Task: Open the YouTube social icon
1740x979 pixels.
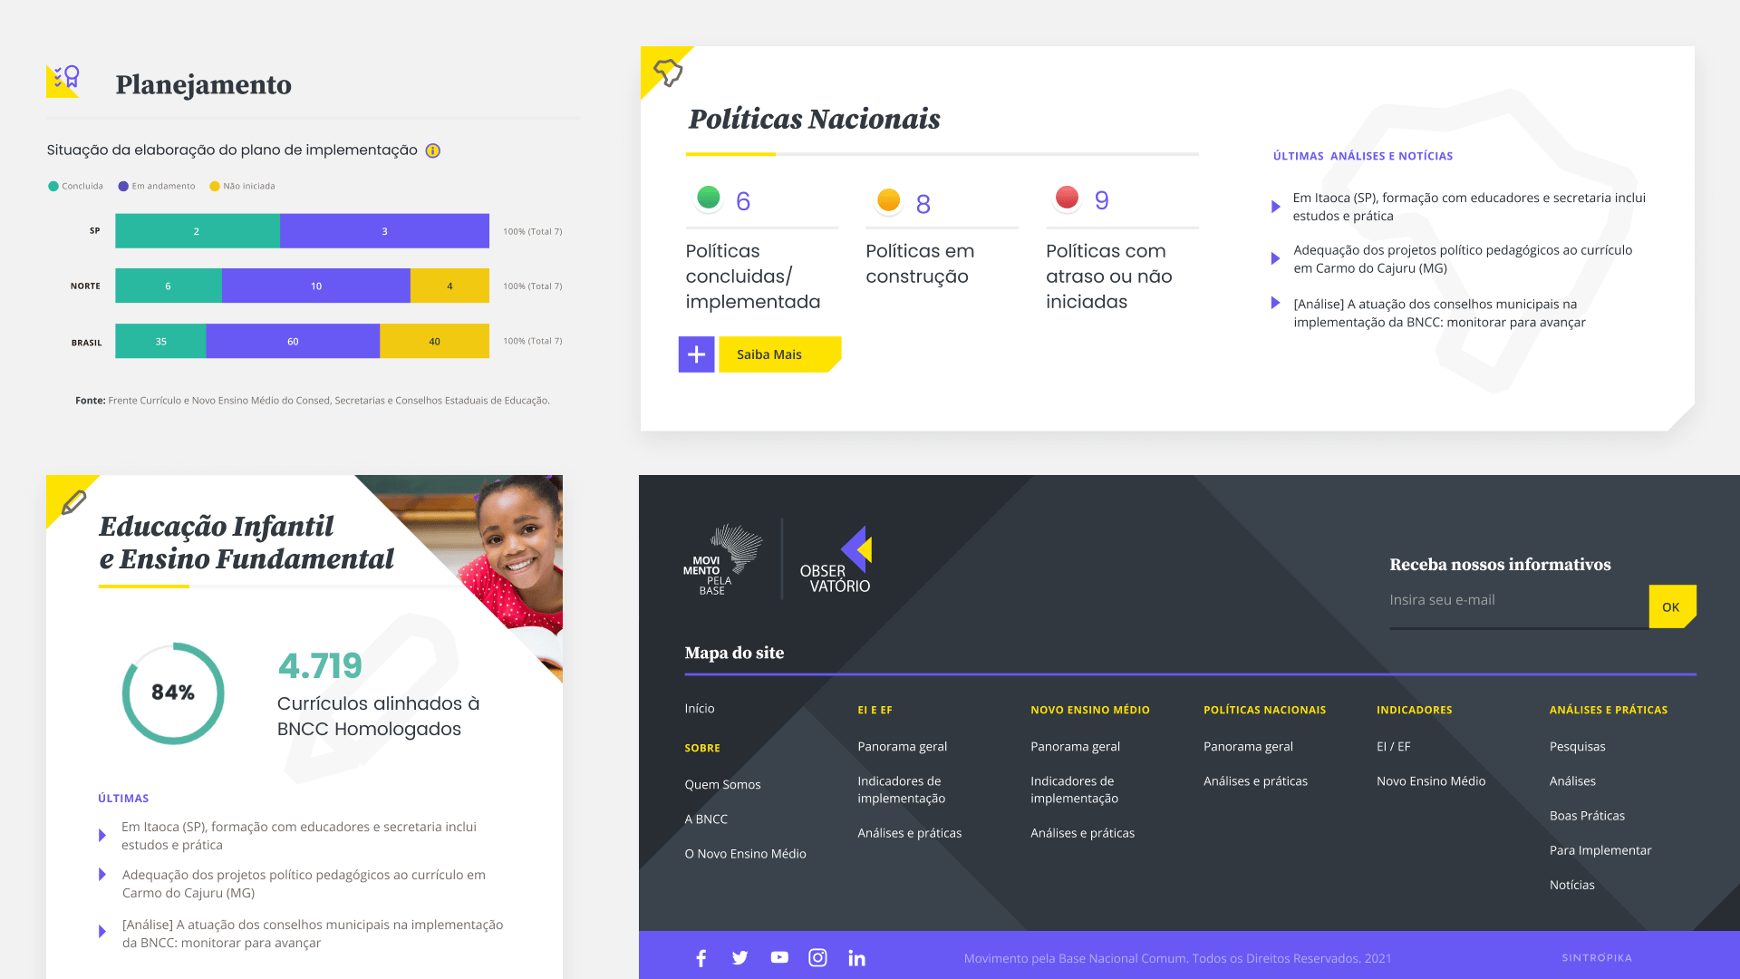Action: click(x=779, y=958)
